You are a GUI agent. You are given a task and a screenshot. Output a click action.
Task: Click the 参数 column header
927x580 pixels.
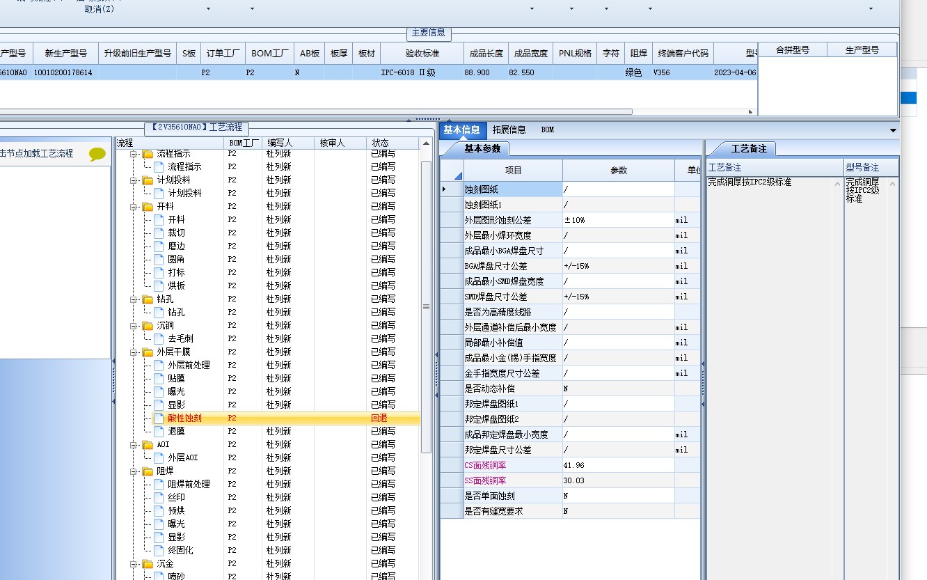(619, 171)
